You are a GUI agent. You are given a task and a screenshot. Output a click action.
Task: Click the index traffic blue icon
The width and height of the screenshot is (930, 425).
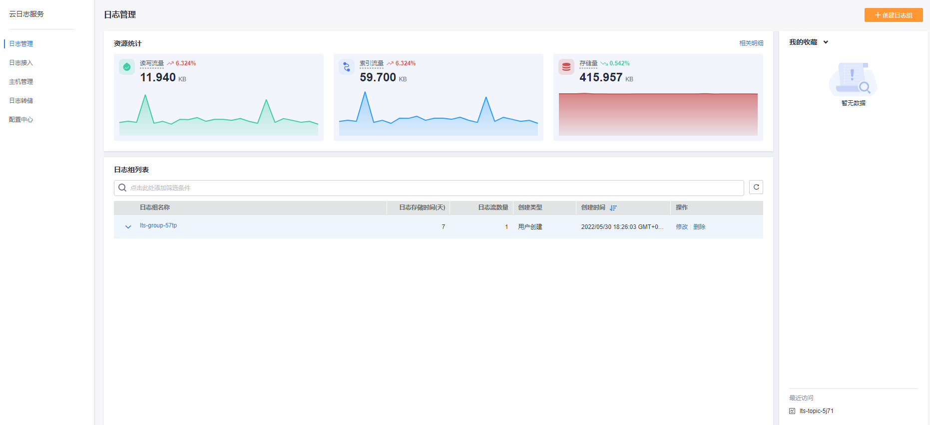pyautogui.click(x=347, y=67)
